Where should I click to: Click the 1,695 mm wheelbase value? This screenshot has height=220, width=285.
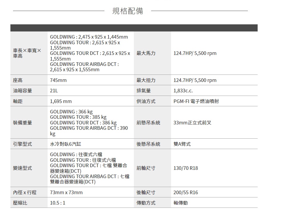61,101
